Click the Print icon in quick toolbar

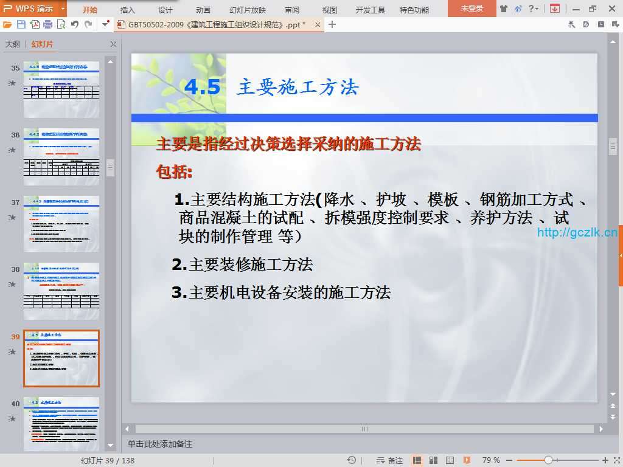pyautogui.click(x=48, y=24)
